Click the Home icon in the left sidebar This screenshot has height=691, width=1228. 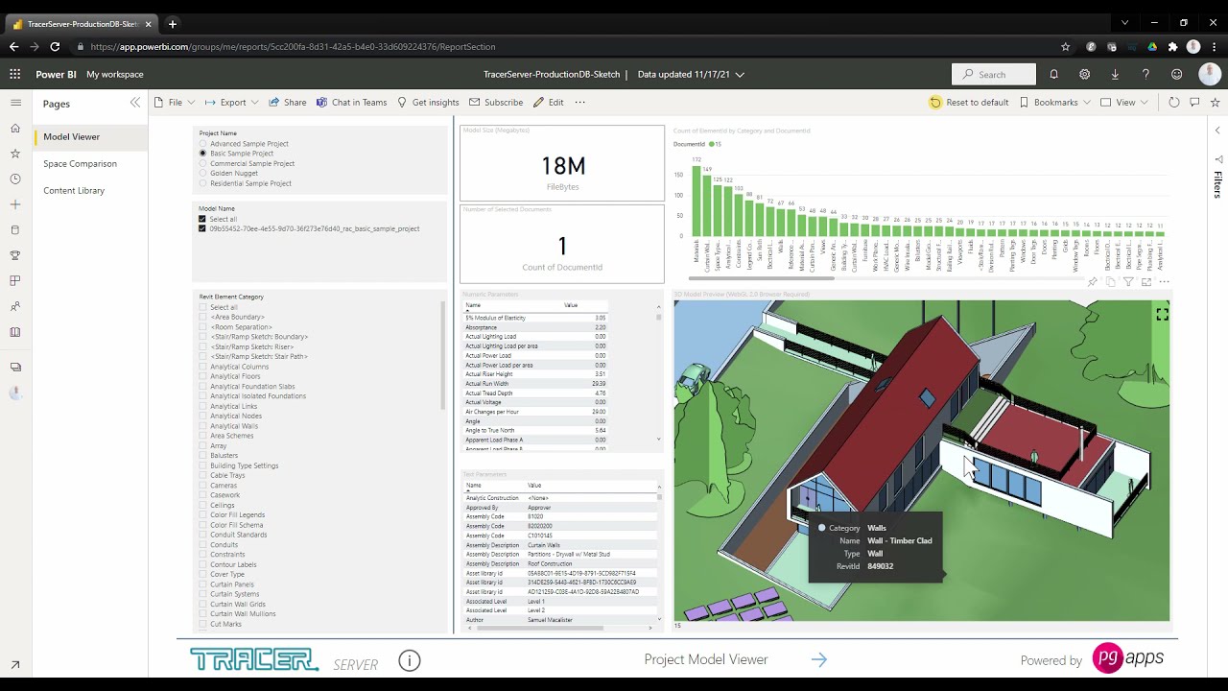pyautogui.click(x=15, y=128)
